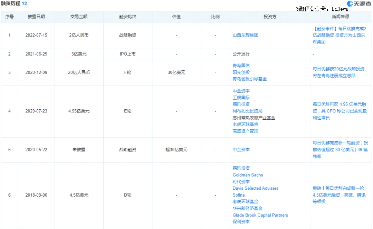Click the 4.95亿美元 amount cell

pyautogui.click(x=79, y=111)
